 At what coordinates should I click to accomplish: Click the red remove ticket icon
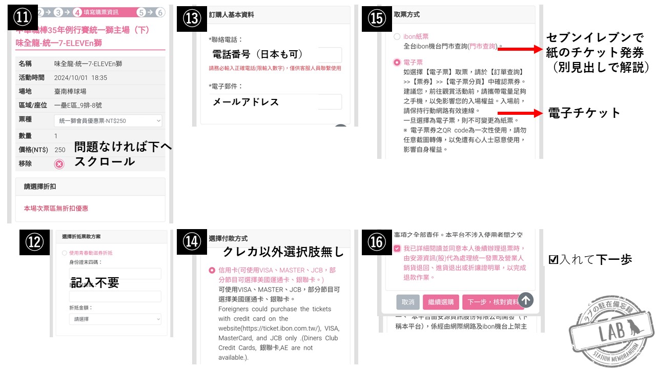pyautogui.click(x=59, y=164)
